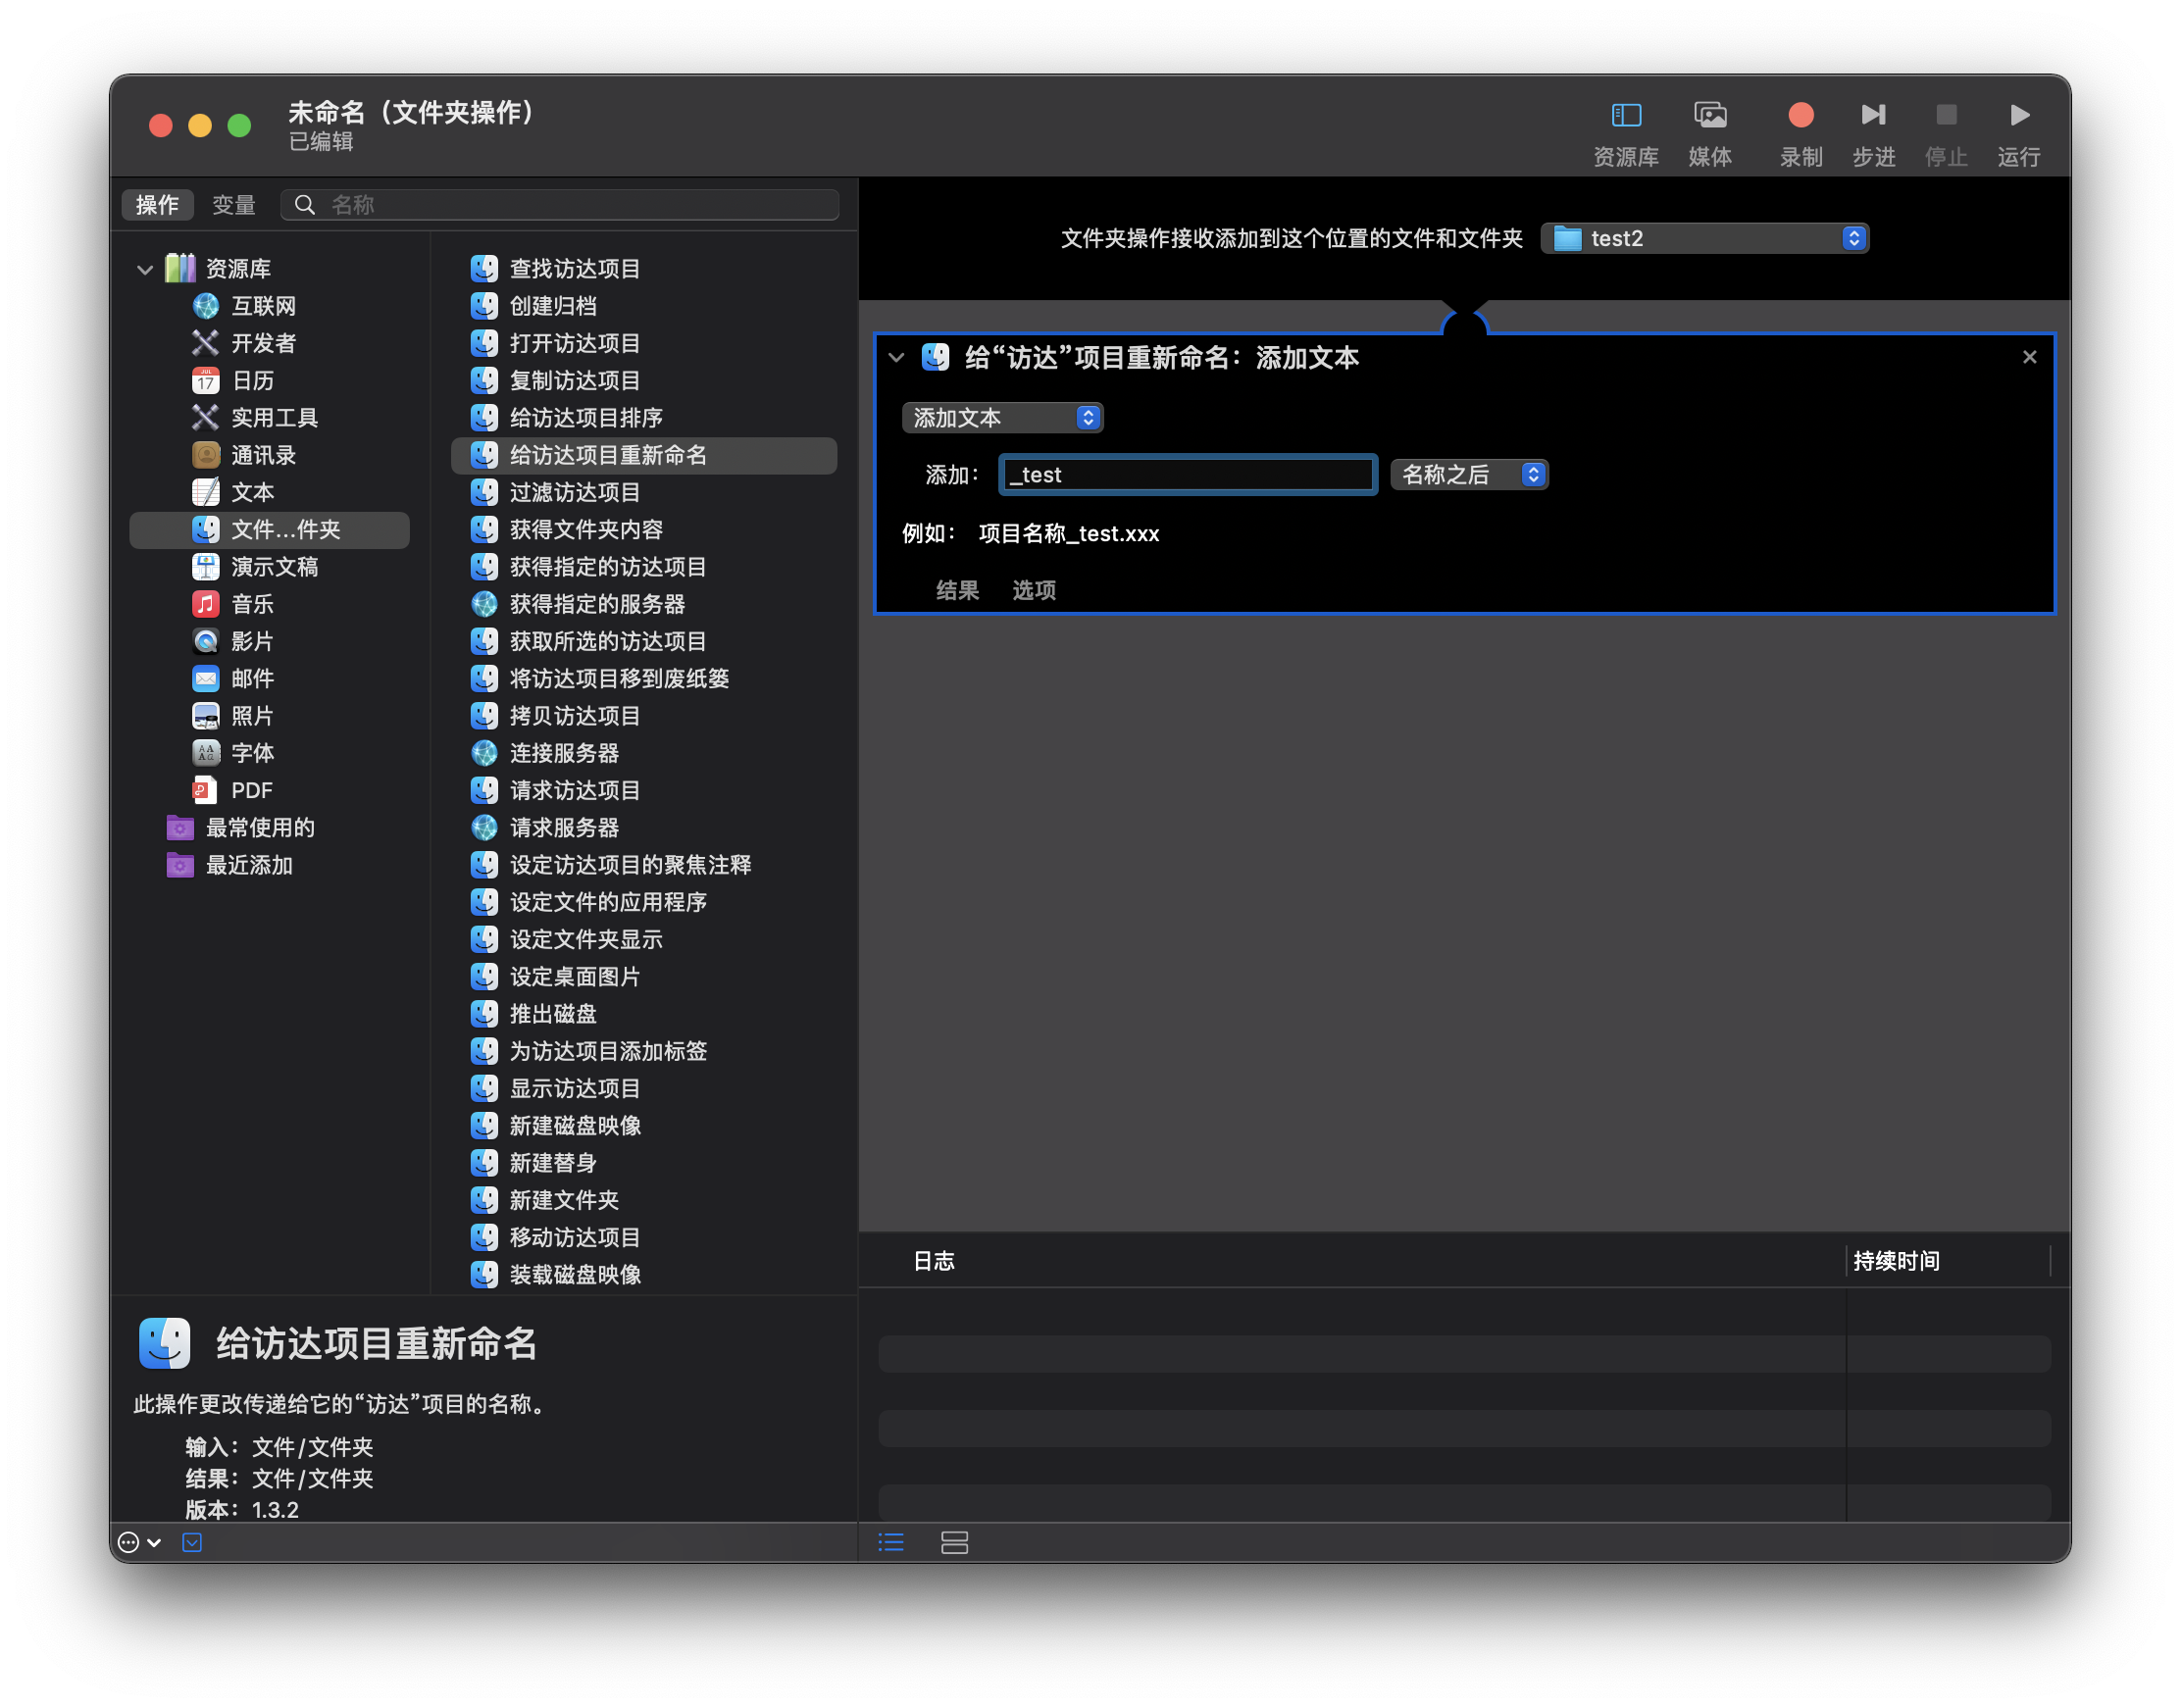The width and height of the screenshot is (2181, 1708).
Task: Switch to the 变量 tab
Action: (233, 205)
